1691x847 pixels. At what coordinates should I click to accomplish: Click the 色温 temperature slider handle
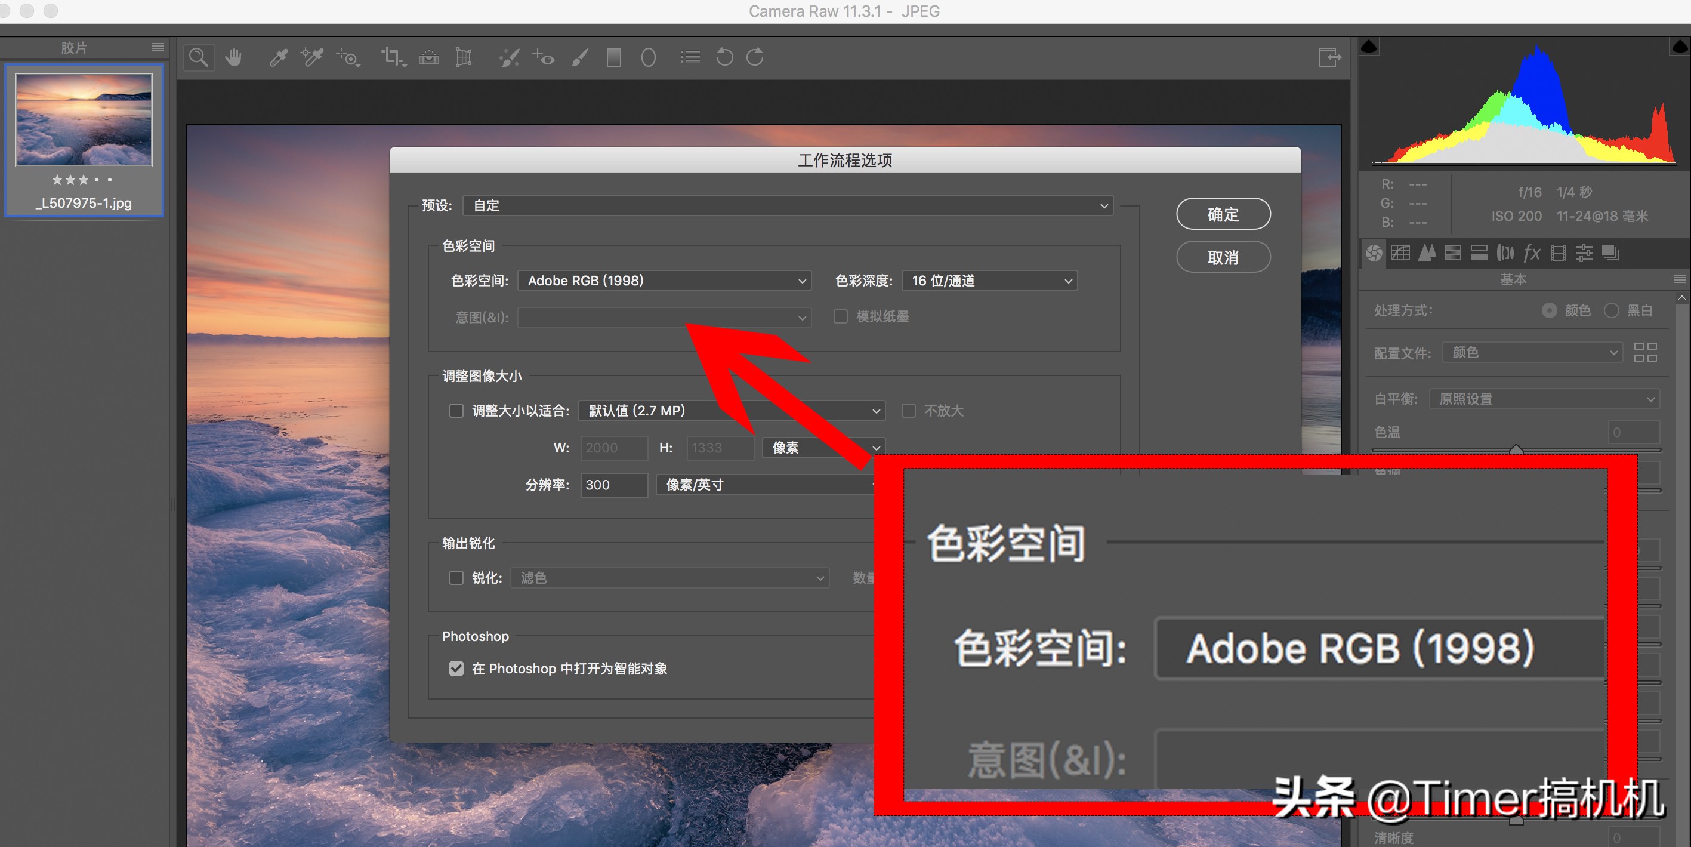click(1516, 450)
